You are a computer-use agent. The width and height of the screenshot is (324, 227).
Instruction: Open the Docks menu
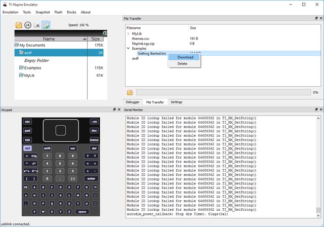pyautogui.click(x=71, y=12)
